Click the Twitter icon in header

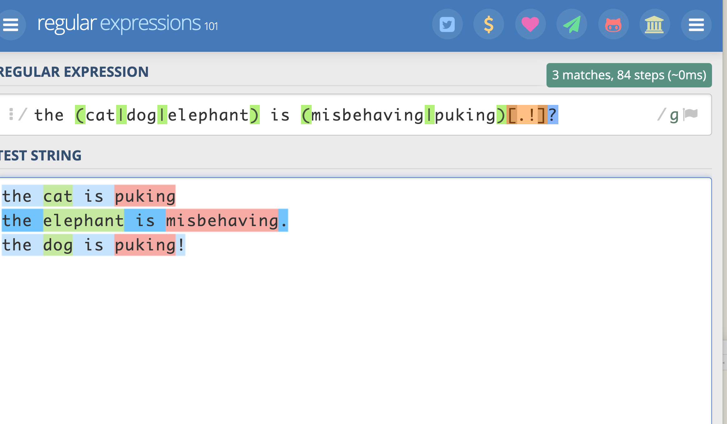pos(447,25)
